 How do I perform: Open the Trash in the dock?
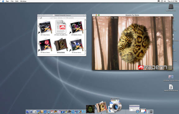(151, 112)
